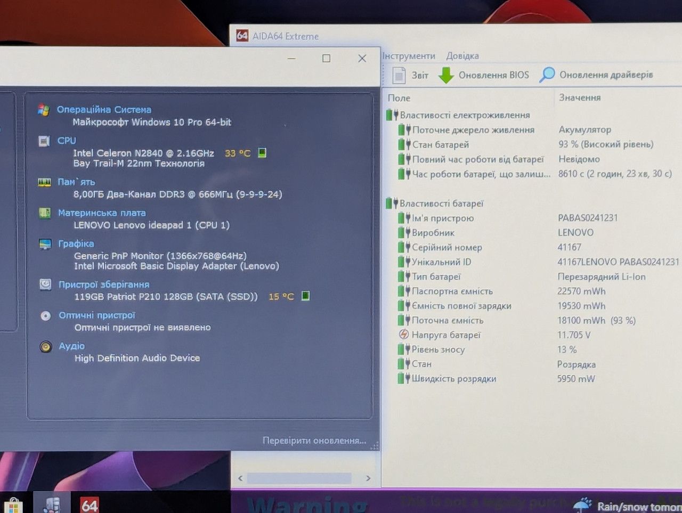This screenshot has height=513, width=682.
Task: Click the battery icon beside Тип батареї
Action: click(x=404, y=276)
